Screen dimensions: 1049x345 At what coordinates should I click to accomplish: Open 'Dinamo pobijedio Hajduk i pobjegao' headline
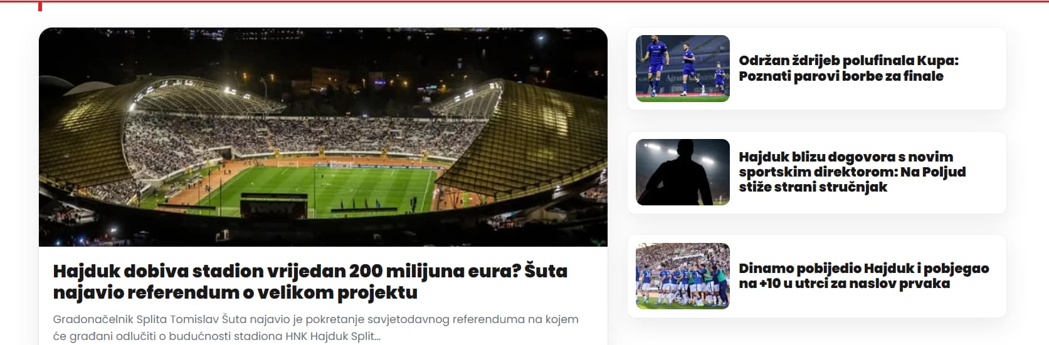pyautogui.click(x=863, y=268)
